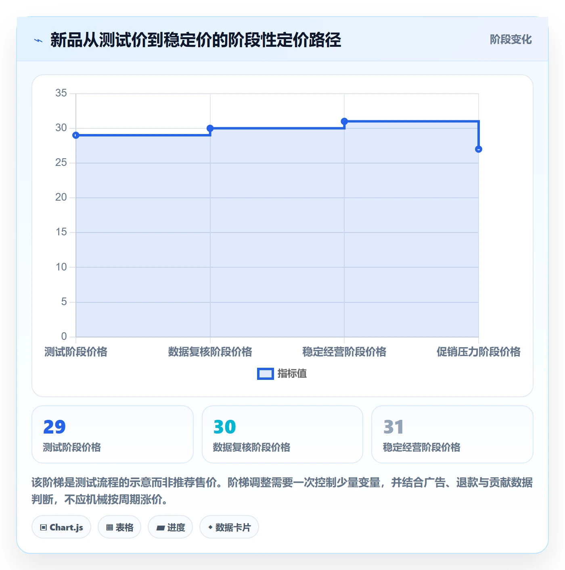Click the lightning icon beside the title

pos(38,40)
